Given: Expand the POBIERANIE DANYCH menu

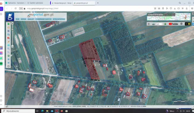Looking at the screenshot, I should click(x=43, y=19).
